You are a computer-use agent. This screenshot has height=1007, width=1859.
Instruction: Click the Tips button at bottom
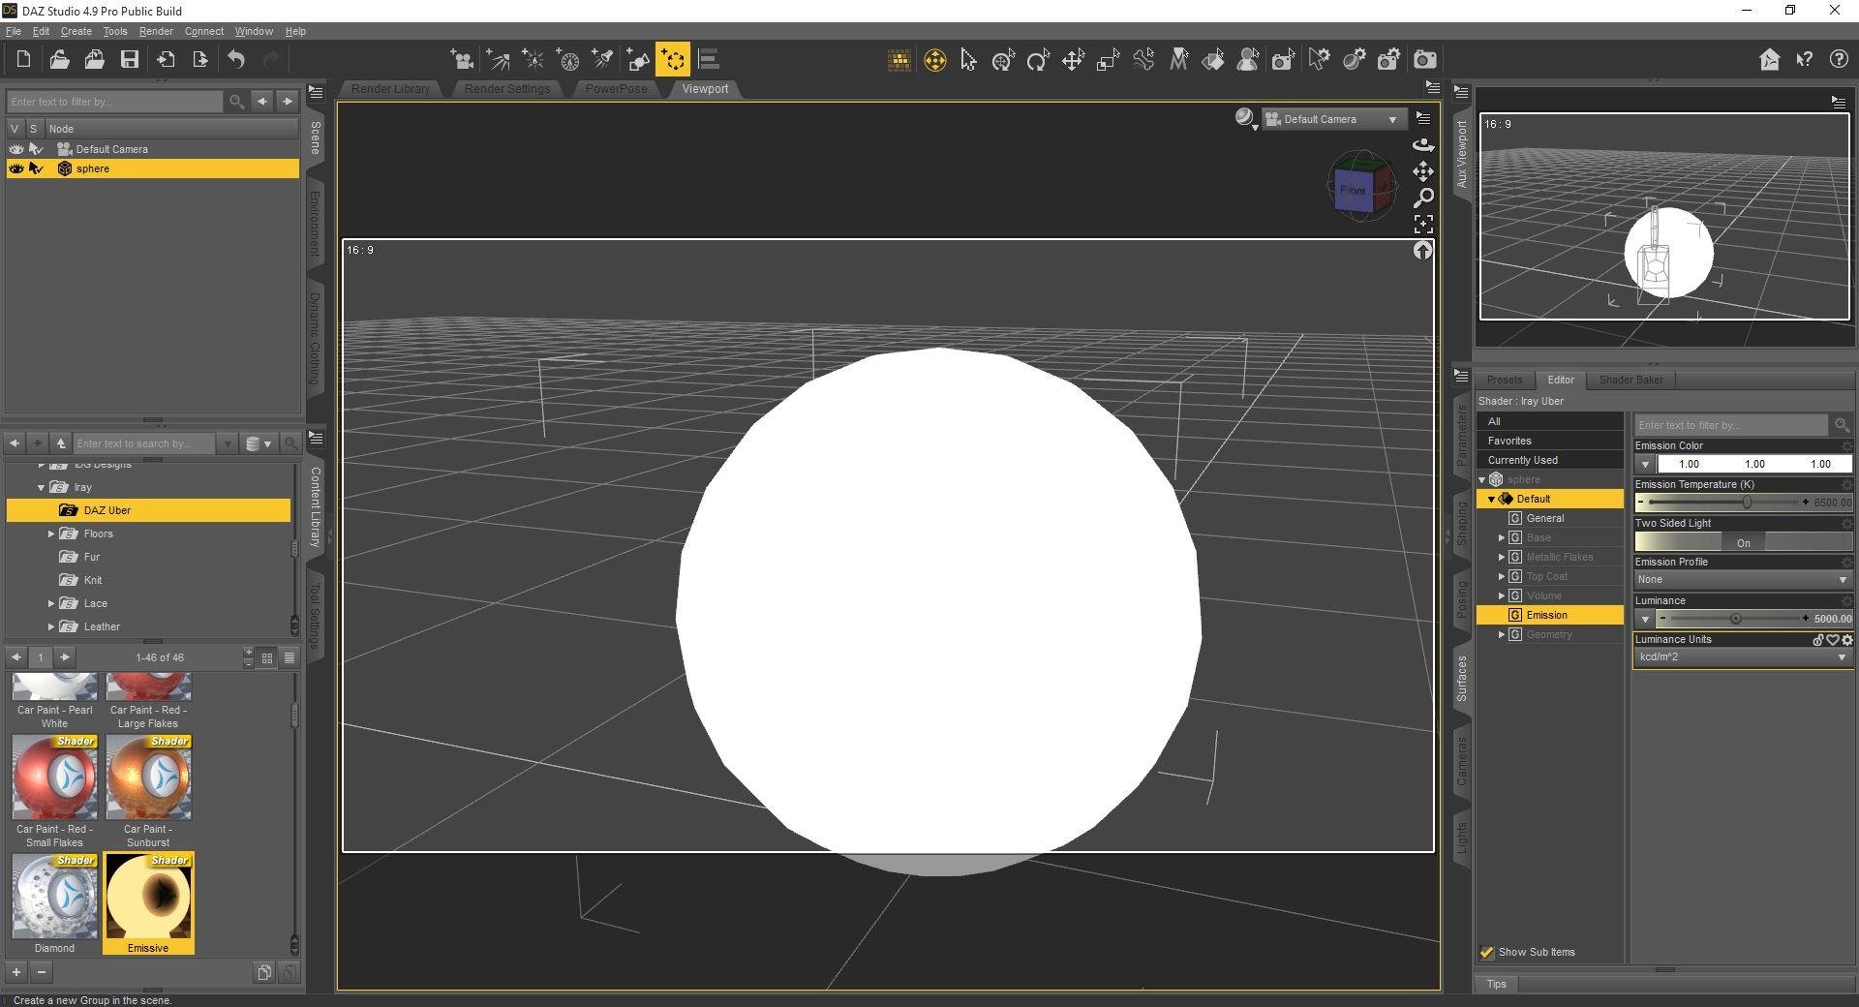pyautogui.click(x=1496, y=984)
